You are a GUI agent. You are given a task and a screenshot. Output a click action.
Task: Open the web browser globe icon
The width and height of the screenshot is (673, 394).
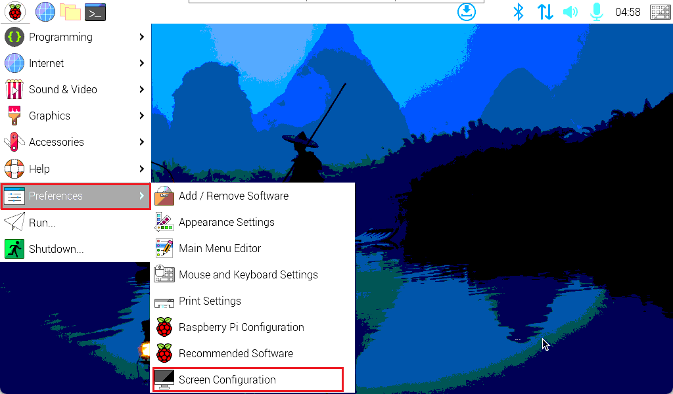(x=45, y=11)
